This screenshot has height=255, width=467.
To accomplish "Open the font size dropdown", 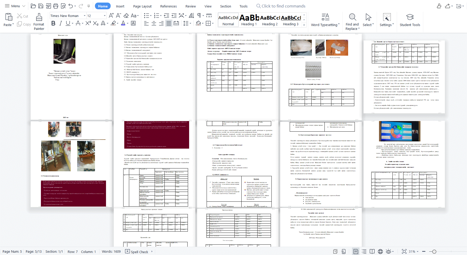I will (104, 16).
